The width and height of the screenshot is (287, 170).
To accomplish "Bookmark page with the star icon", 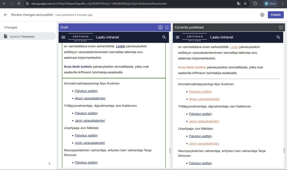I will click(245, 4).
